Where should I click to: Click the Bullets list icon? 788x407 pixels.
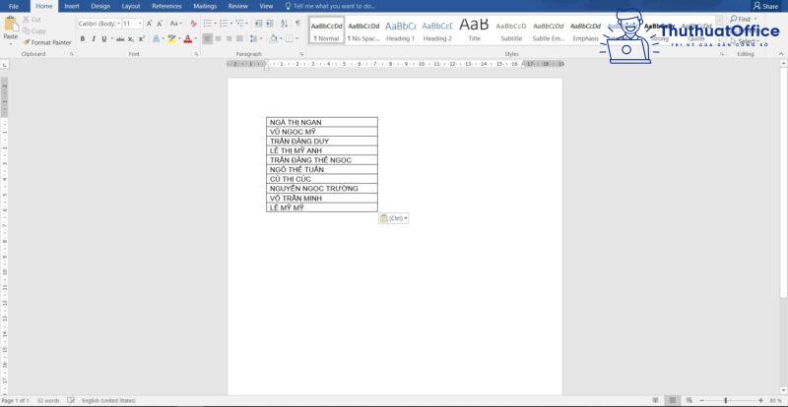[x=208, y=24]
